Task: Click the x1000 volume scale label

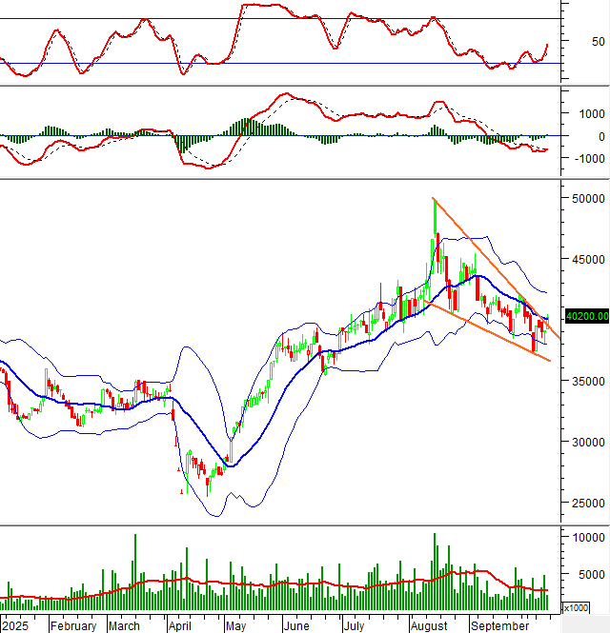Action: tap(576, 607)
